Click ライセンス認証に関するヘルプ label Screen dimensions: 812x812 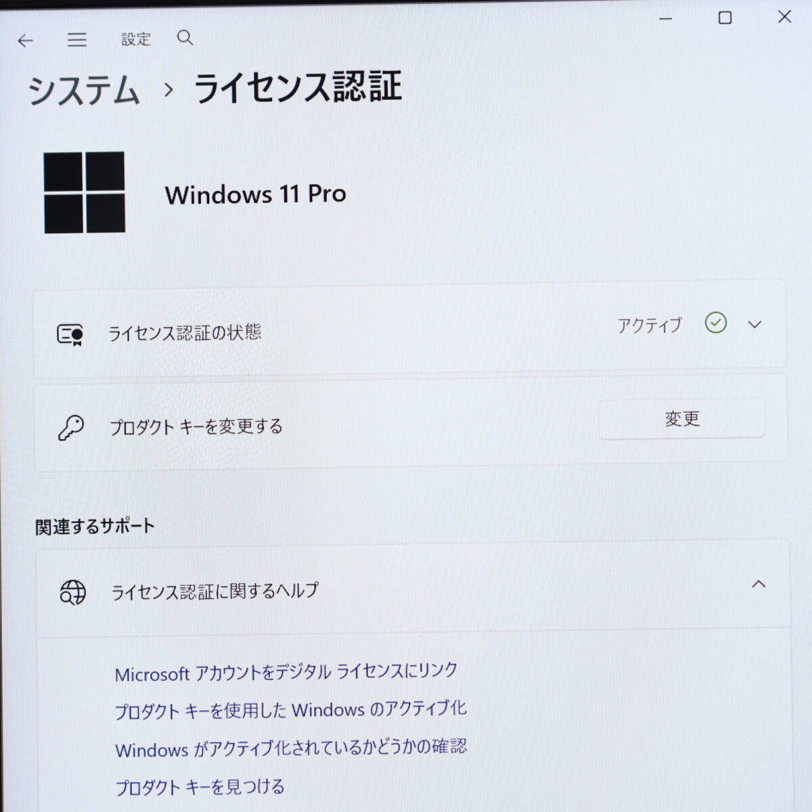215,591
